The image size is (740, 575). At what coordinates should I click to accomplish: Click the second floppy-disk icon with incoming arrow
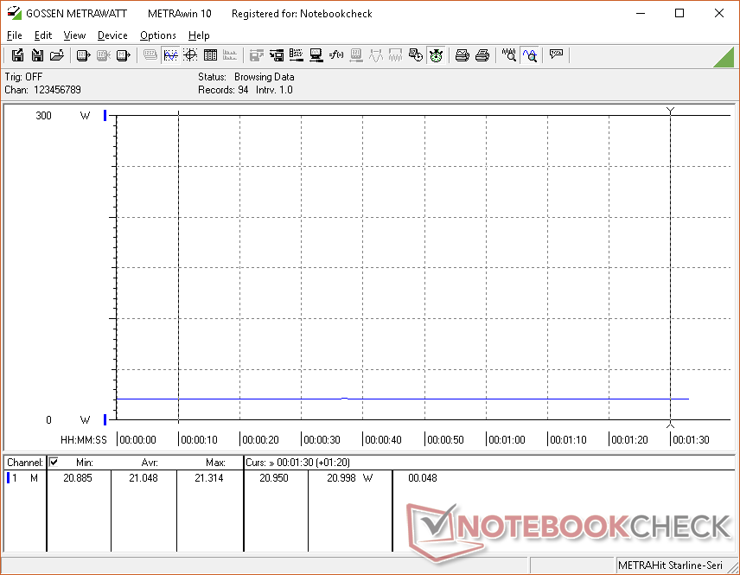point(37,55)
